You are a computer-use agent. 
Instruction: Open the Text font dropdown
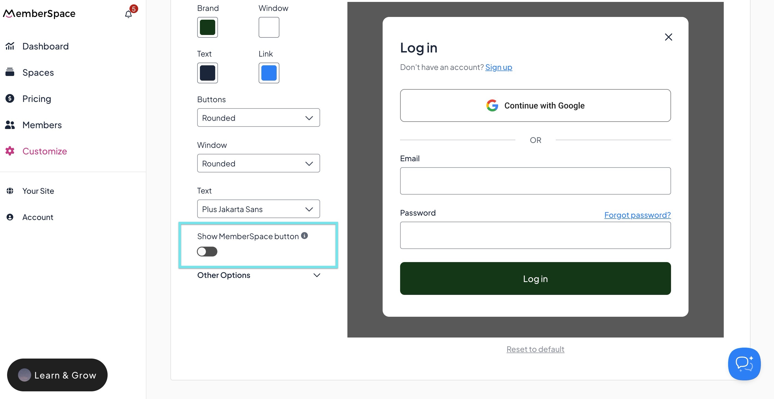click(258, 209)
